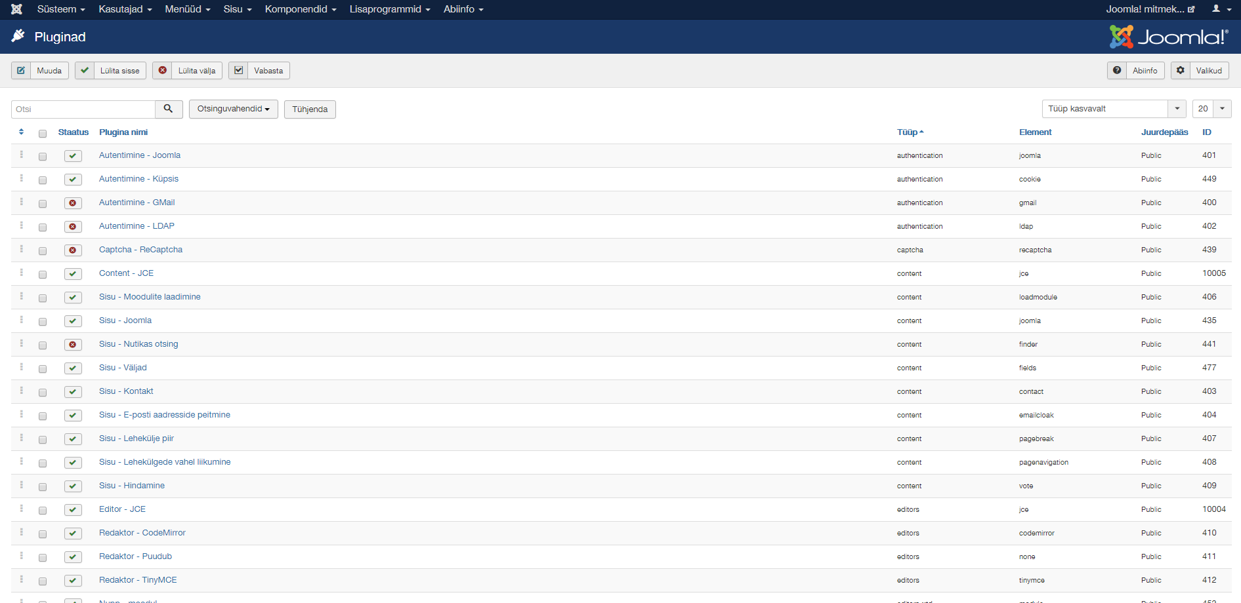The width and height of the screenshot is (1241, 603).
Task: Open the Süsteem menu
Action: point(61,9)
